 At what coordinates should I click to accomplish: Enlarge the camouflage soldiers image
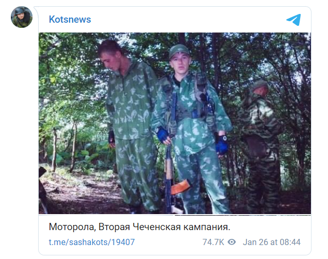175,123
